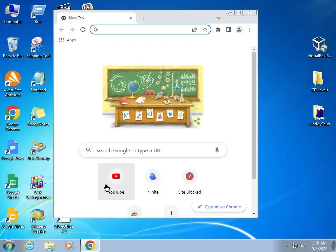This screenshot has height=252, width=336.
Task: Open Windows Explorer from the taskbar
Action: tap(50, 245)
